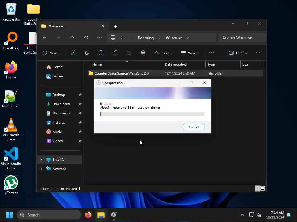
Task: Open the See more toolbar ellipsis
Action: (x=211, y=53)
